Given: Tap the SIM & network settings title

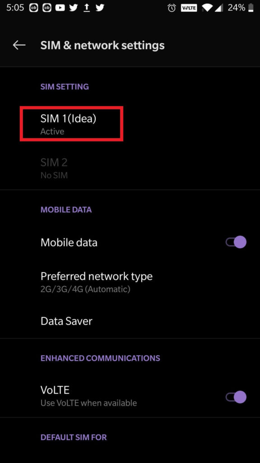Looking at the screenshot, I should 102,46.
